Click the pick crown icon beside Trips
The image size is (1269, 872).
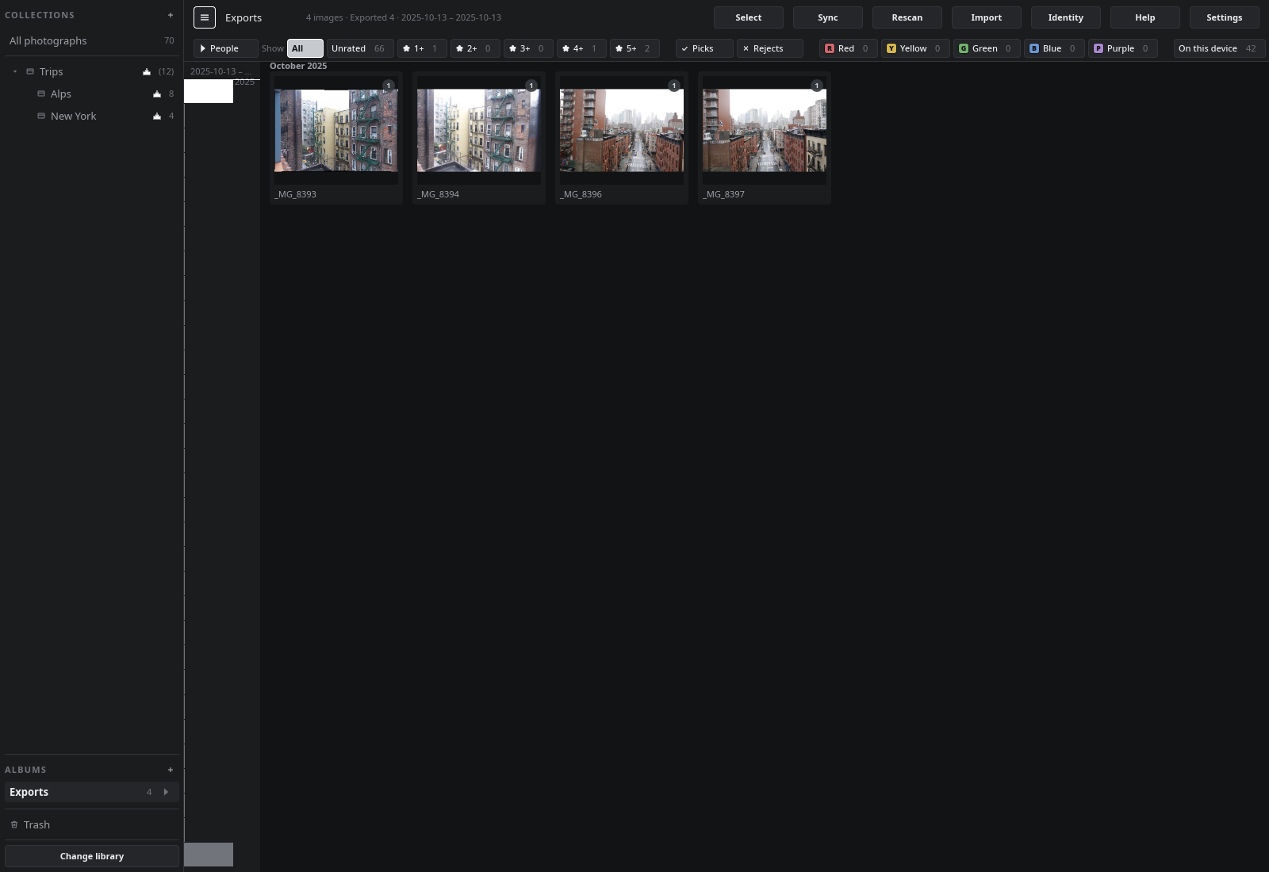(x=147, y=71)
